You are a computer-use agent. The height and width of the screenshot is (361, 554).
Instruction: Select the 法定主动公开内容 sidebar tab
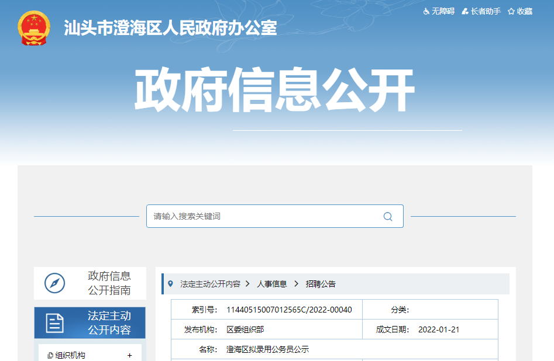click(109, 323)
